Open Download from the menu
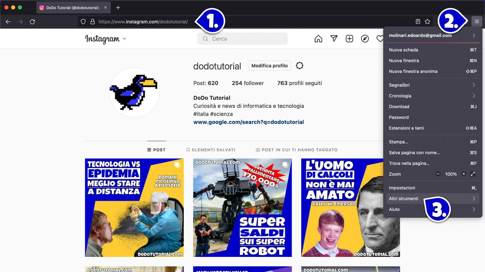Viewport: 485px width, 272px height. (433, 107)
